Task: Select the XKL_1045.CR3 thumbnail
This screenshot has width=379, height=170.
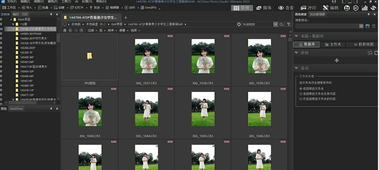Action: (203, 109)
